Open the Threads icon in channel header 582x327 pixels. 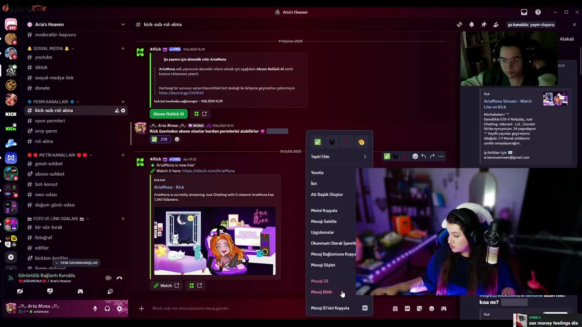pos(459,25)
